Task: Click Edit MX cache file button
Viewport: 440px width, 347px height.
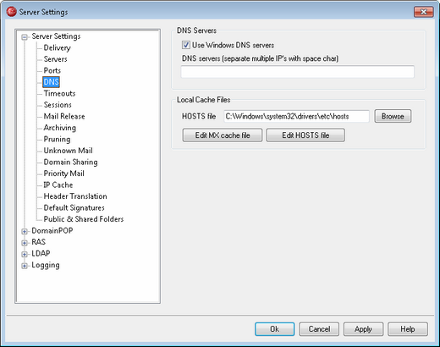Action: tap(223, 135)
